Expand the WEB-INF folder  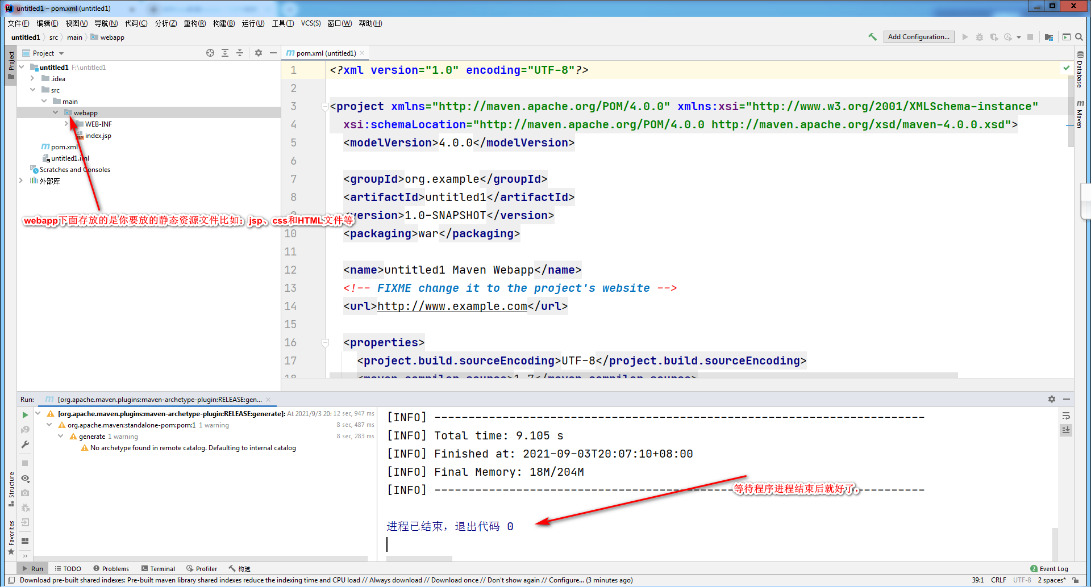66,124
